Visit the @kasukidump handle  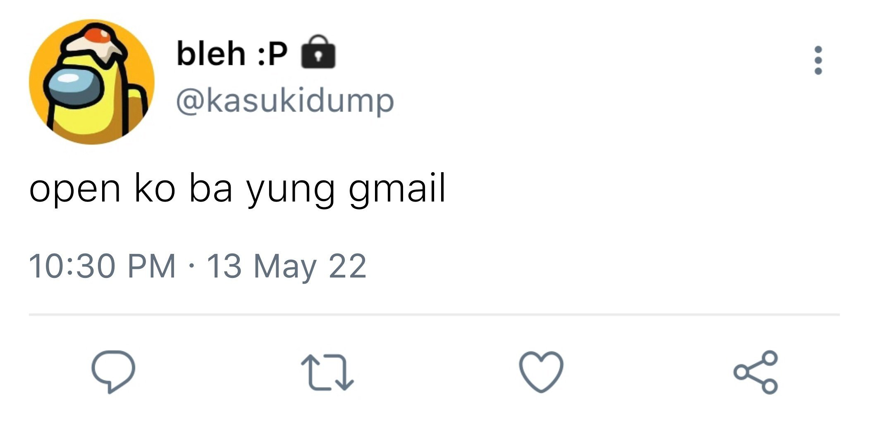[285, 101]
